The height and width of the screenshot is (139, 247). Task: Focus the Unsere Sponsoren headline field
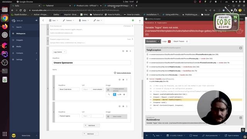click(x=91, y=63)
